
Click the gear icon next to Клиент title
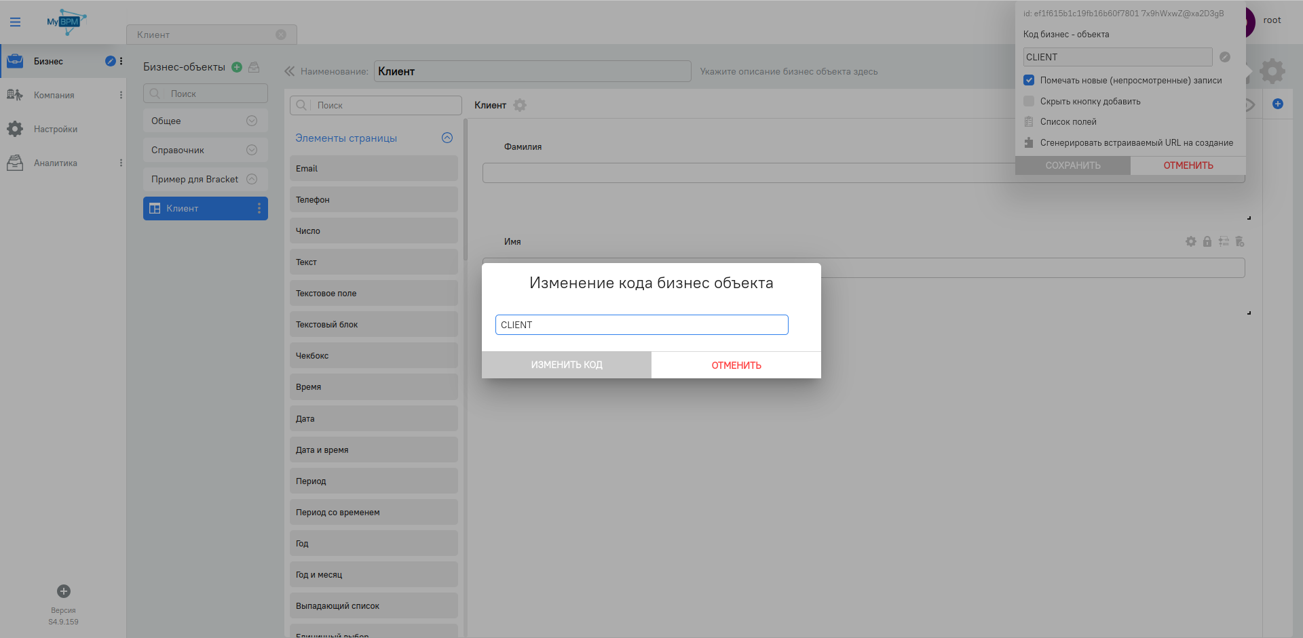(520, 105)
